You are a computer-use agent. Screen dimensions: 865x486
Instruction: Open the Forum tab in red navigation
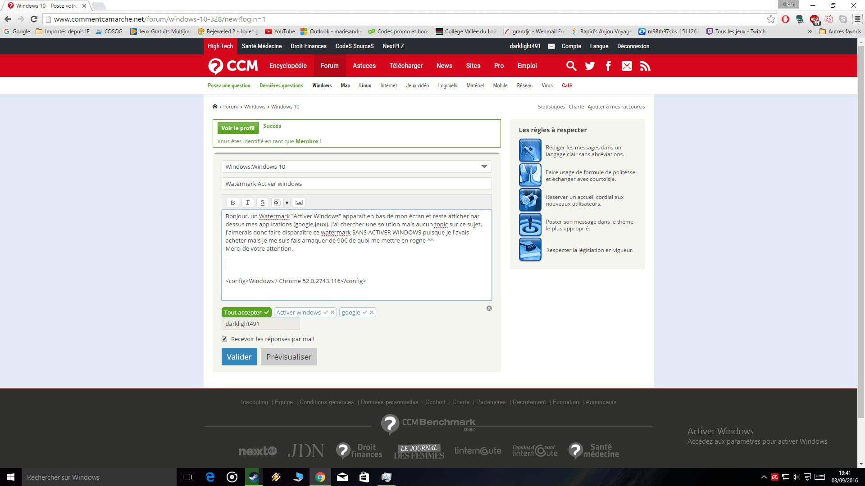tap(329, 66)
